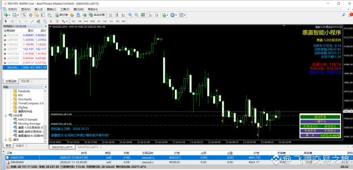Select the trendline drawing tool

tap(32, 21)
